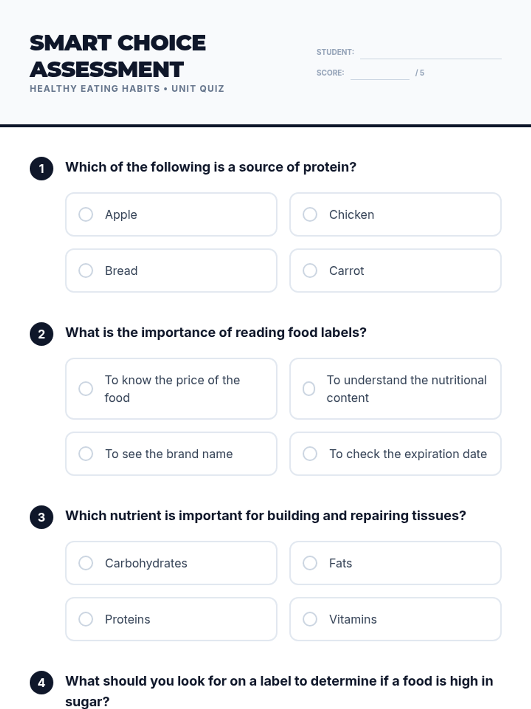The image size is (531, 709).
Task: Click the question 1 number badge
Action: click(42, 169)
